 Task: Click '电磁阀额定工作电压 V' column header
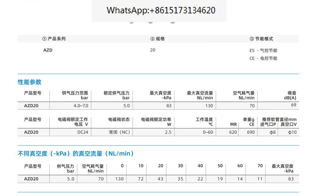(x=73, y=122)
